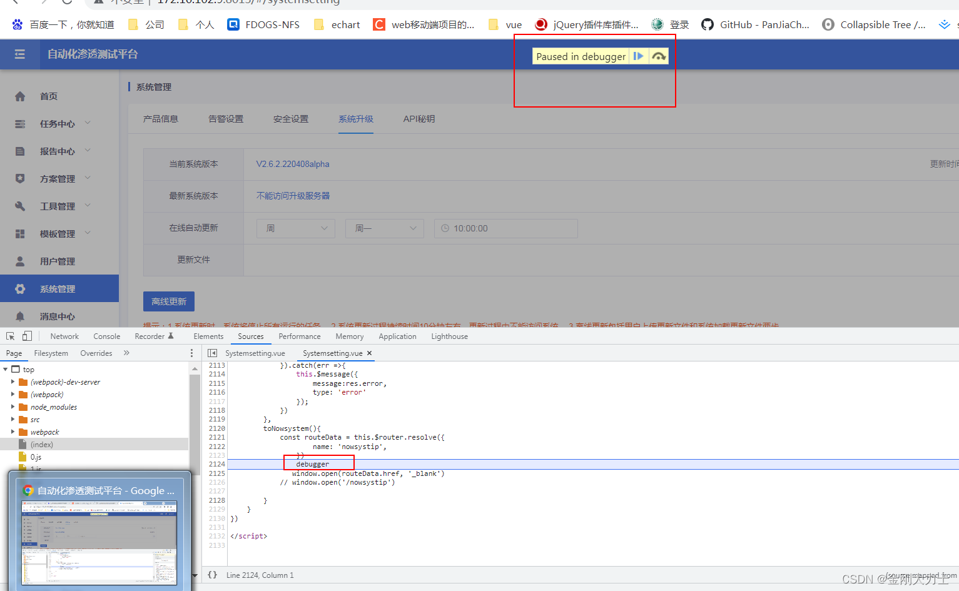Step over next function call icon
The image size is (959, 591).
(659, 56)
